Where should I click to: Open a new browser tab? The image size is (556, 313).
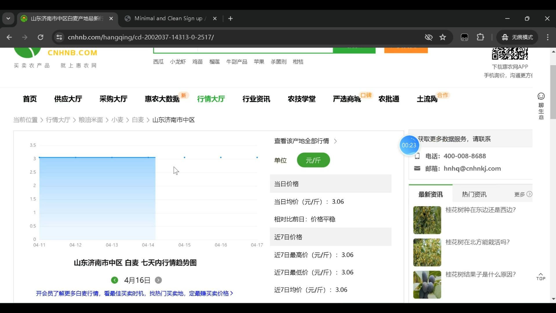(231, 19)
